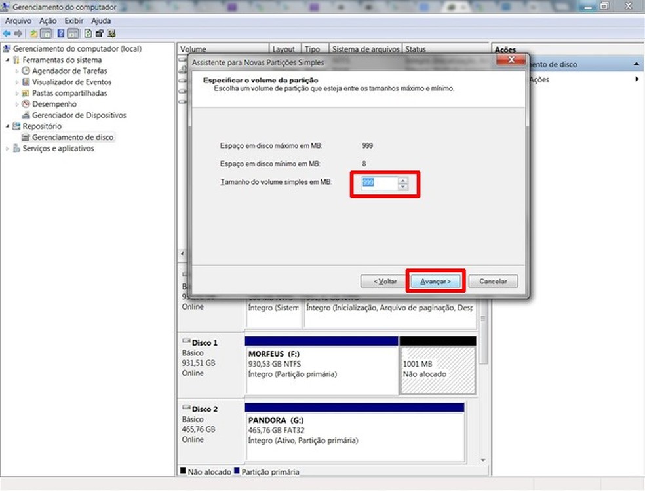Click the last toolbar icon with green check
The image size is (645, 491).
(x=111, y=33)
